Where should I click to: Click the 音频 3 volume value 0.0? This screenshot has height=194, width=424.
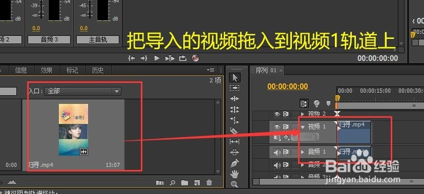pyautogui.click(x=36, y=28)
